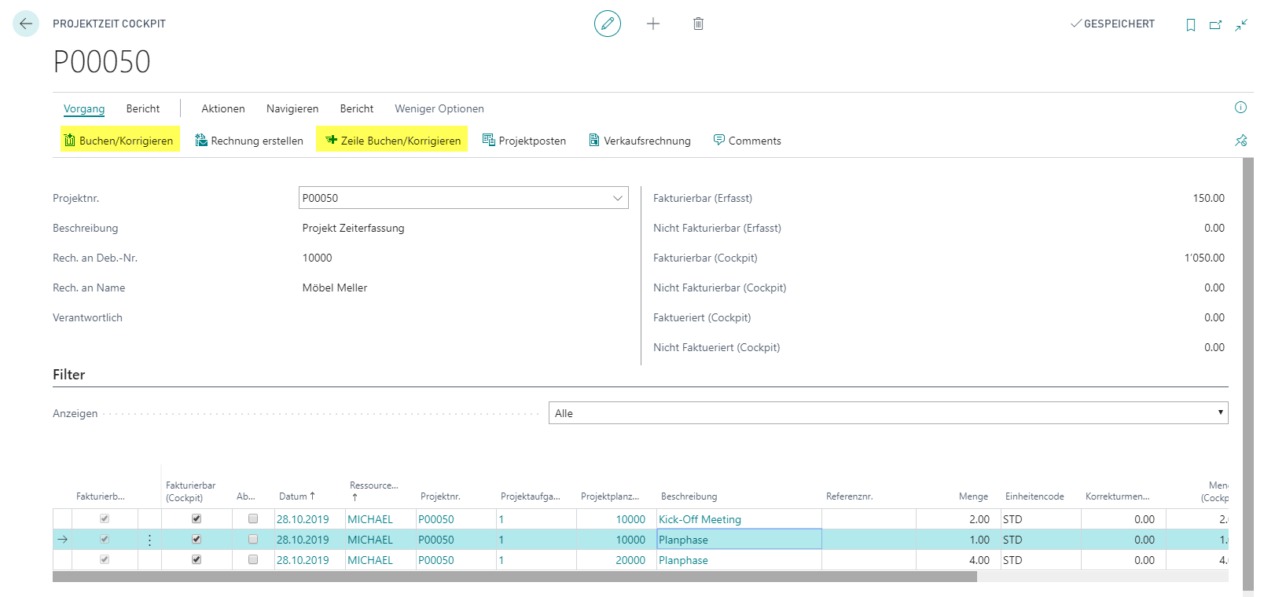The height and width of the screenshot is (597, 1264).
Task: Open Comments
Action: [748, 141]
